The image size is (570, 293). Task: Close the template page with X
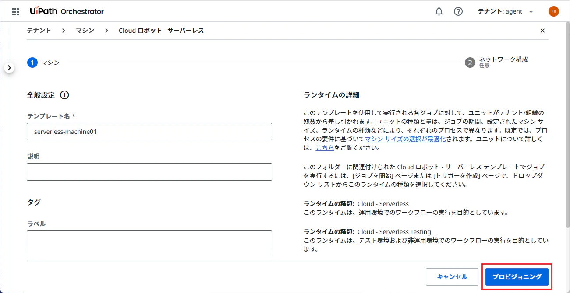(542, 31)
